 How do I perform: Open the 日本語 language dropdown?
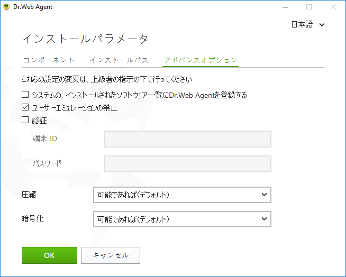[307, 24]
